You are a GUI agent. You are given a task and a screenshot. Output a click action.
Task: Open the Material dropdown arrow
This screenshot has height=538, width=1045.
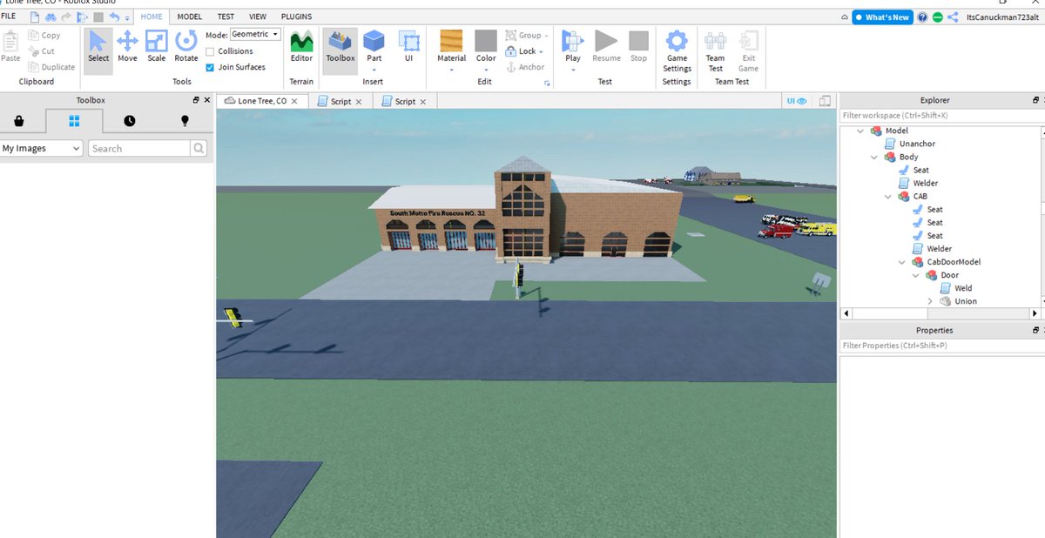coord(451,70)
